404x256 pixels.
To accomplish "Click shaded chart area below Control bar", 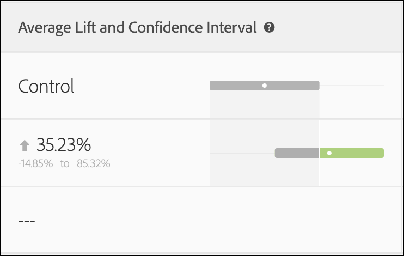I will [264, 106].
